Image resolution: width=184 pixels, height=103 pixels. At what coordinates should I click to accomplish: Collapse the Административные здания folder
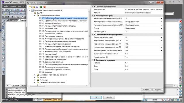35,15
